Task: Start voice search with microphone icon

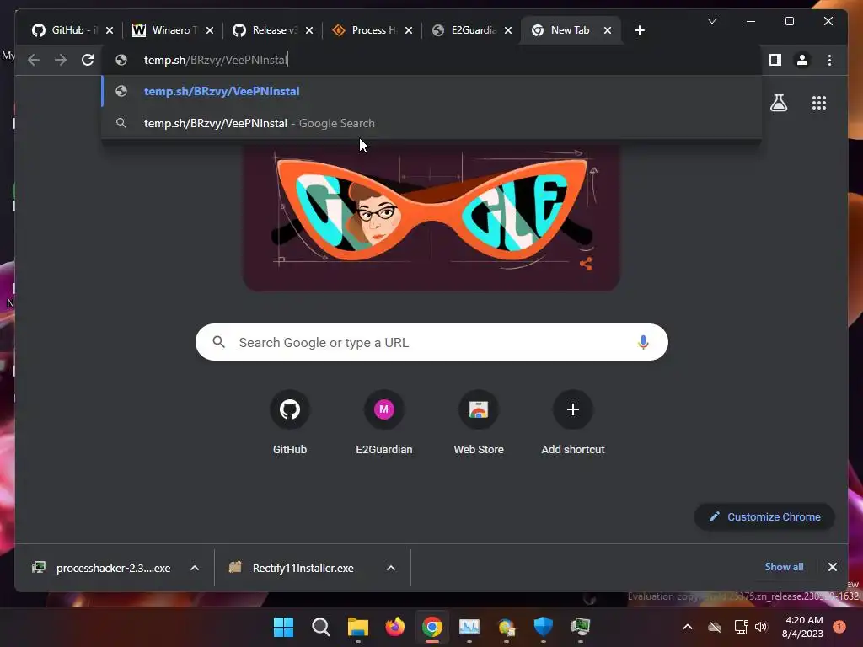Action: (643, 342)
